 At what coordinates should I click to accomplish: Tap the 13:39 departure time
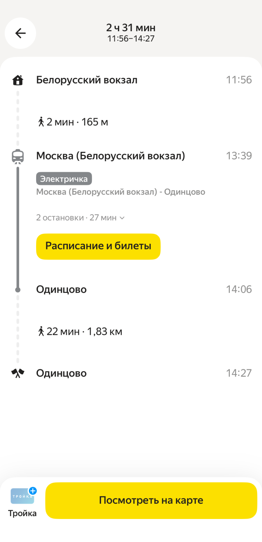239,156
